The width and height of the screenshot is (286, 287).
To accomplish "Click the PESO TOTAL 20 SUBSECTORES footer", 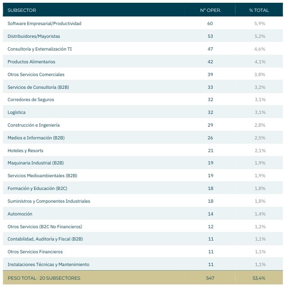I will (x=143, y=278).
